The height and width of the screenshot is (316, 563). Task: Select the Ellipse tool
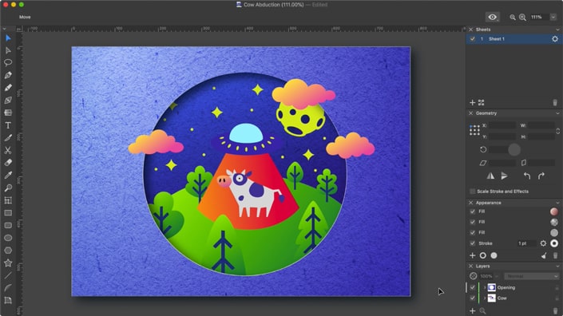click(8, 238)
